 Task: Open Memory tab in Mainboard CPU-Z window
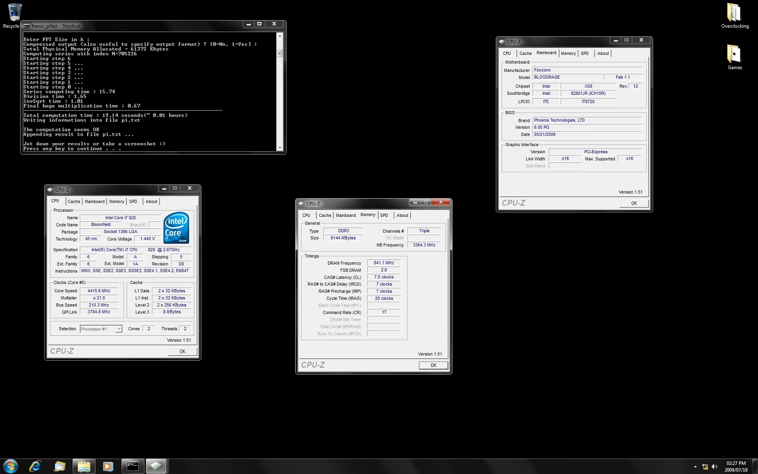coord(568,53)
